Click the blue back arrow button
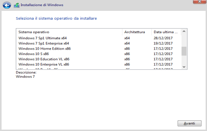207x131 pixels. pos(7,5)
